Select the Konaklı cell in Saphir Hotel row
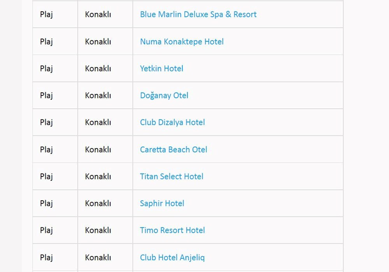Viewport: 389px width, 272px height. [x=98, y=203]
